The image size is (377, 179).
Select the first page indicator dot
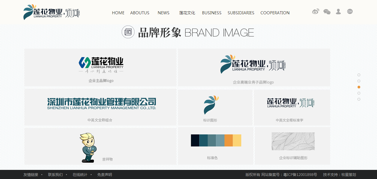(359, 75)
